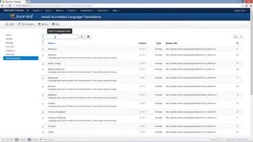Click the Czech language name
Screen dimensions: 253x142
[51, 132]
